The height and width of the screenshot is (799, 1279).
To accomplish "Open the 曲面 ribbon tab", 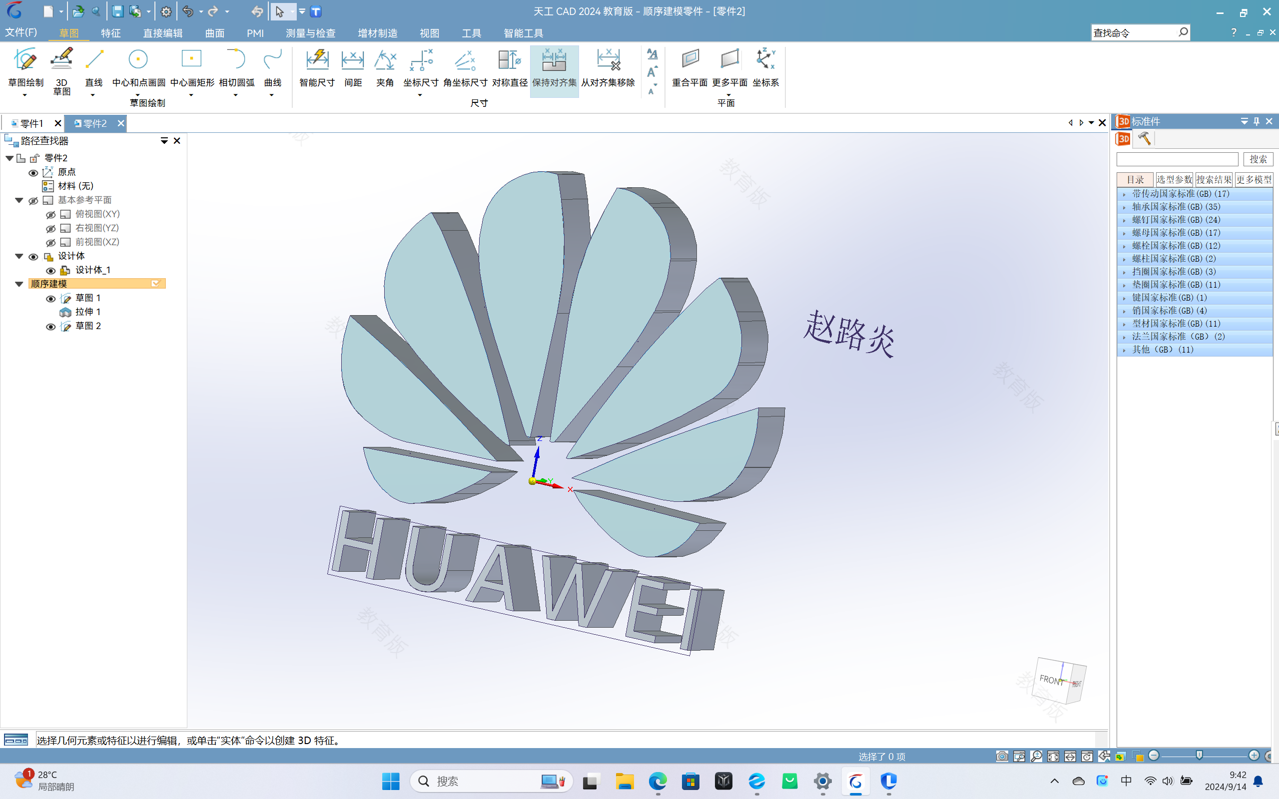I will pyautogui.click(x=214, y=33).
